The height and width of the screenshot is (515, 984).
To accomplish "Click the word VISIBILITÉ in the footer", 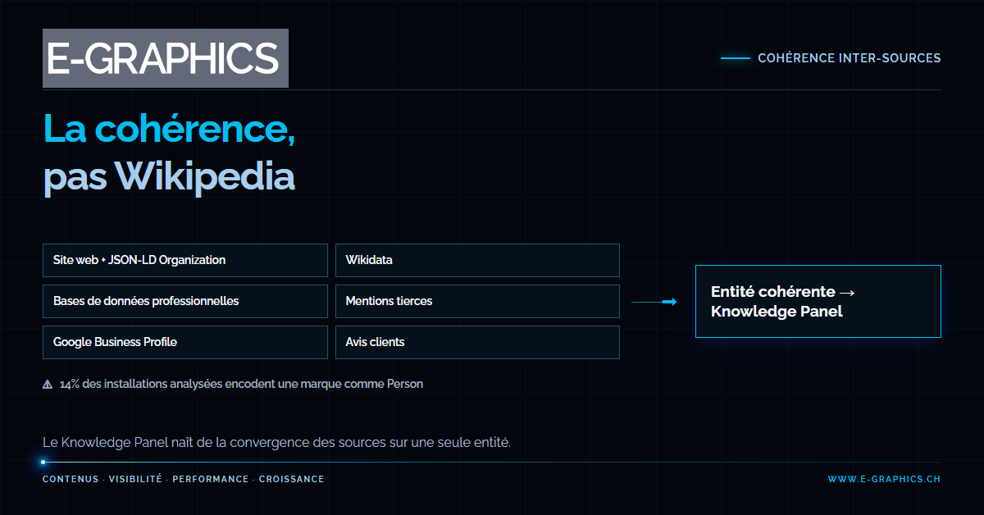I will point(135,479).
